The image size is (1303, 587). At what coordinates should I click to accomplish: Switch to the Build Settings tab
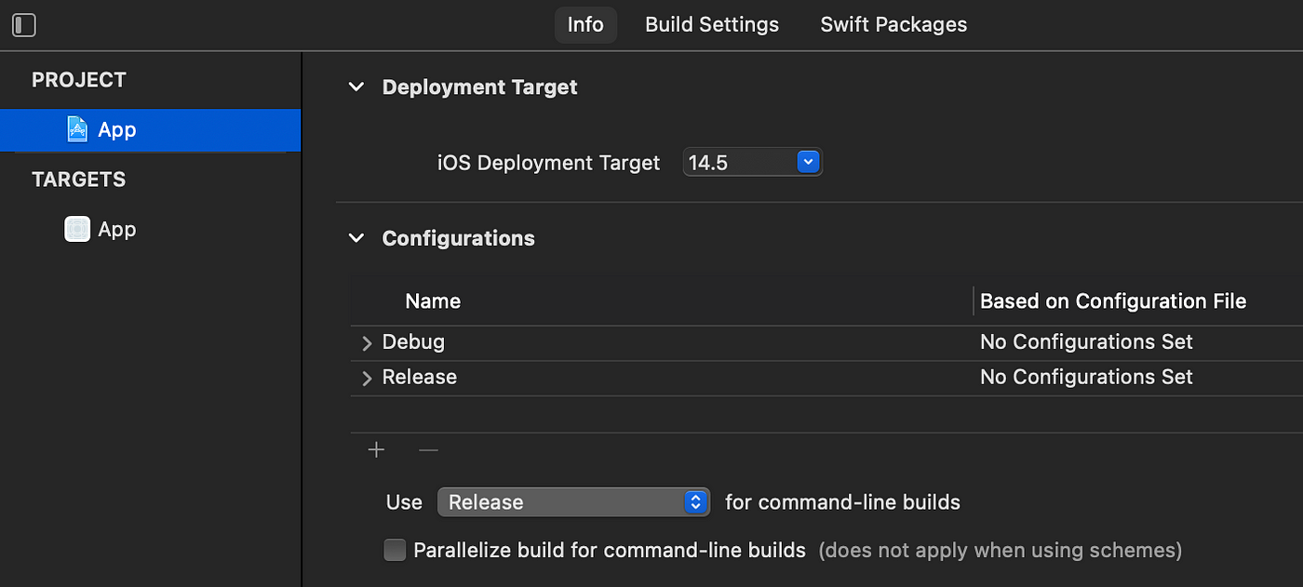(x=712, y=25)
